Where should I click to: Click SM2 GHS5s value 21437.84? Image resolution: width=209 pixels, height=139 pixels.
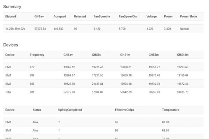pos(98,84)
